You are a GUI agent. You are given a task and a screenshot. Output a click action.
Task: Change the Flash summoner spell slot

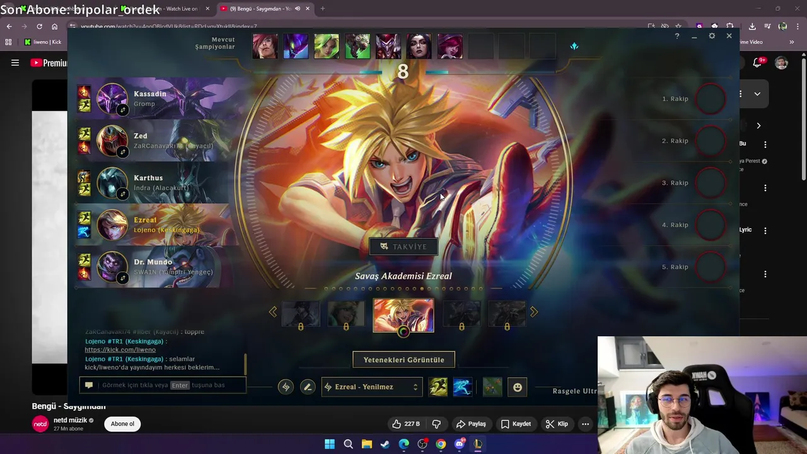click(x=438, y=387)
